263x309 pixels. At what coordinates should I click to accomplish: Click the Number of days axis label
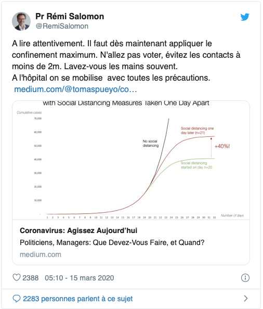coord(232,215)
